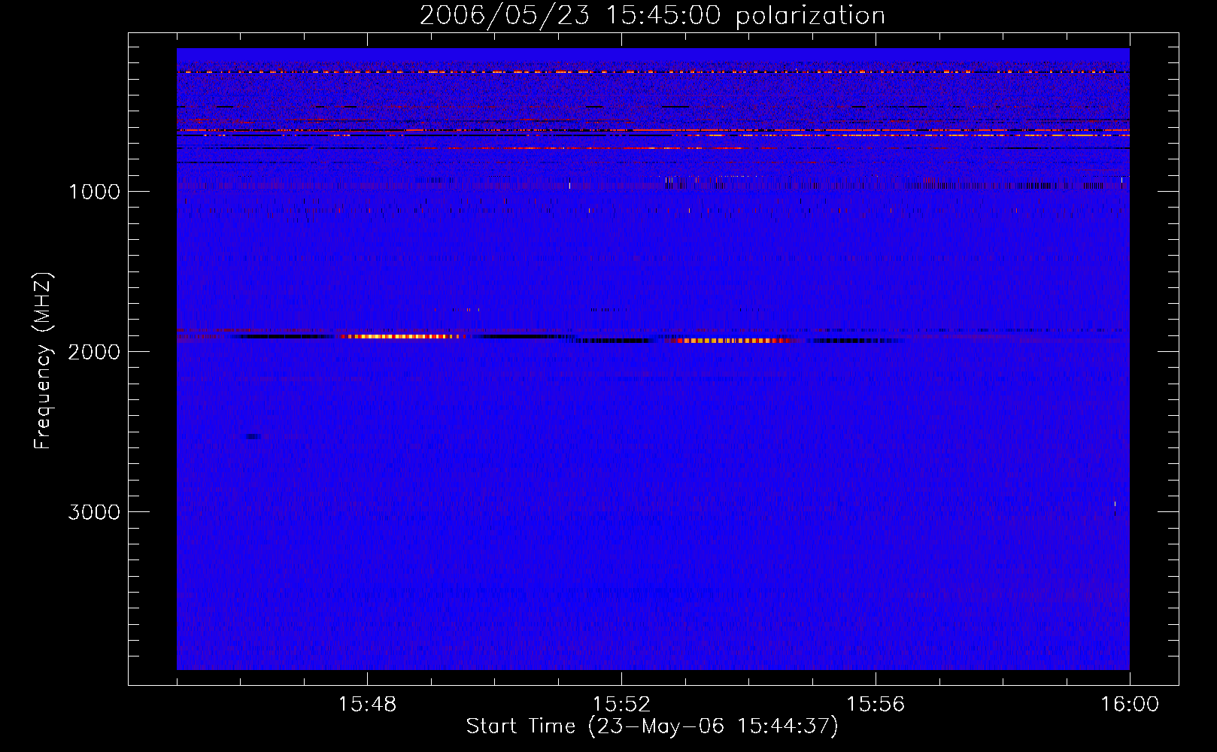Viewport: 1217px width, 752px height.
Task: Click the orange-red burst near 15:54 at 1950 MHz
Action: coord(733,341)
